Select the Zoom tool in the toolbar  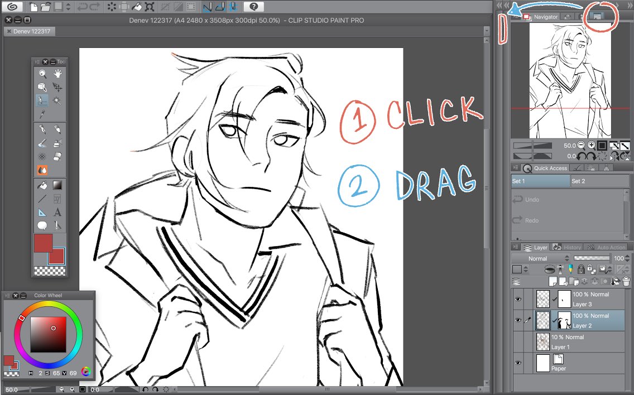[x=42, y=73]
